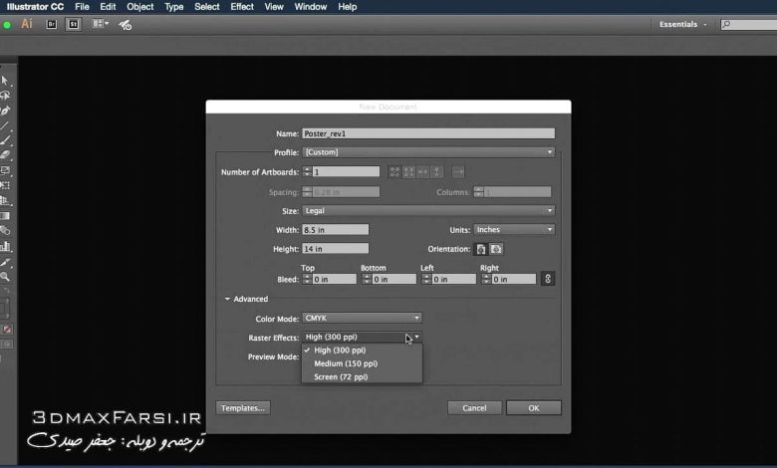
Task: Select the Column Graph tool
Action: (5, 246)
